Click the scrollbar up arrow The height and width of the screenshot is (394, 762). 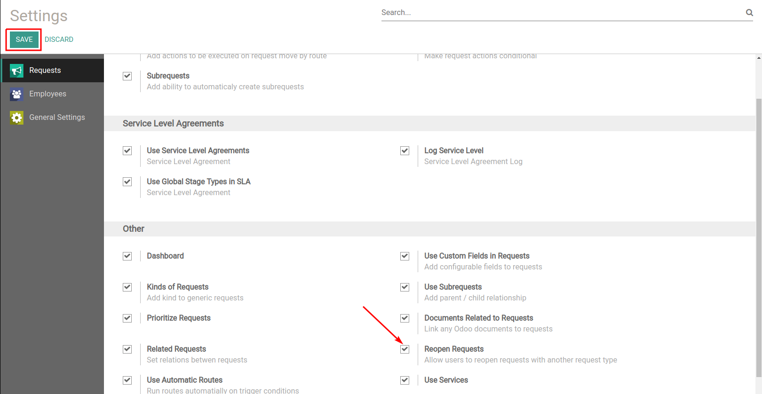pyautogui.click(x=759, y=58)
